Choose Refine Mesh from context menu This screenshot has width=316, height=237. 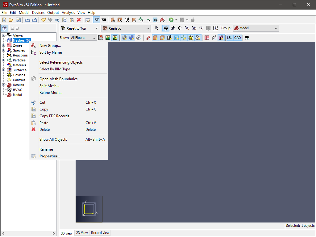tap(69, 93)
